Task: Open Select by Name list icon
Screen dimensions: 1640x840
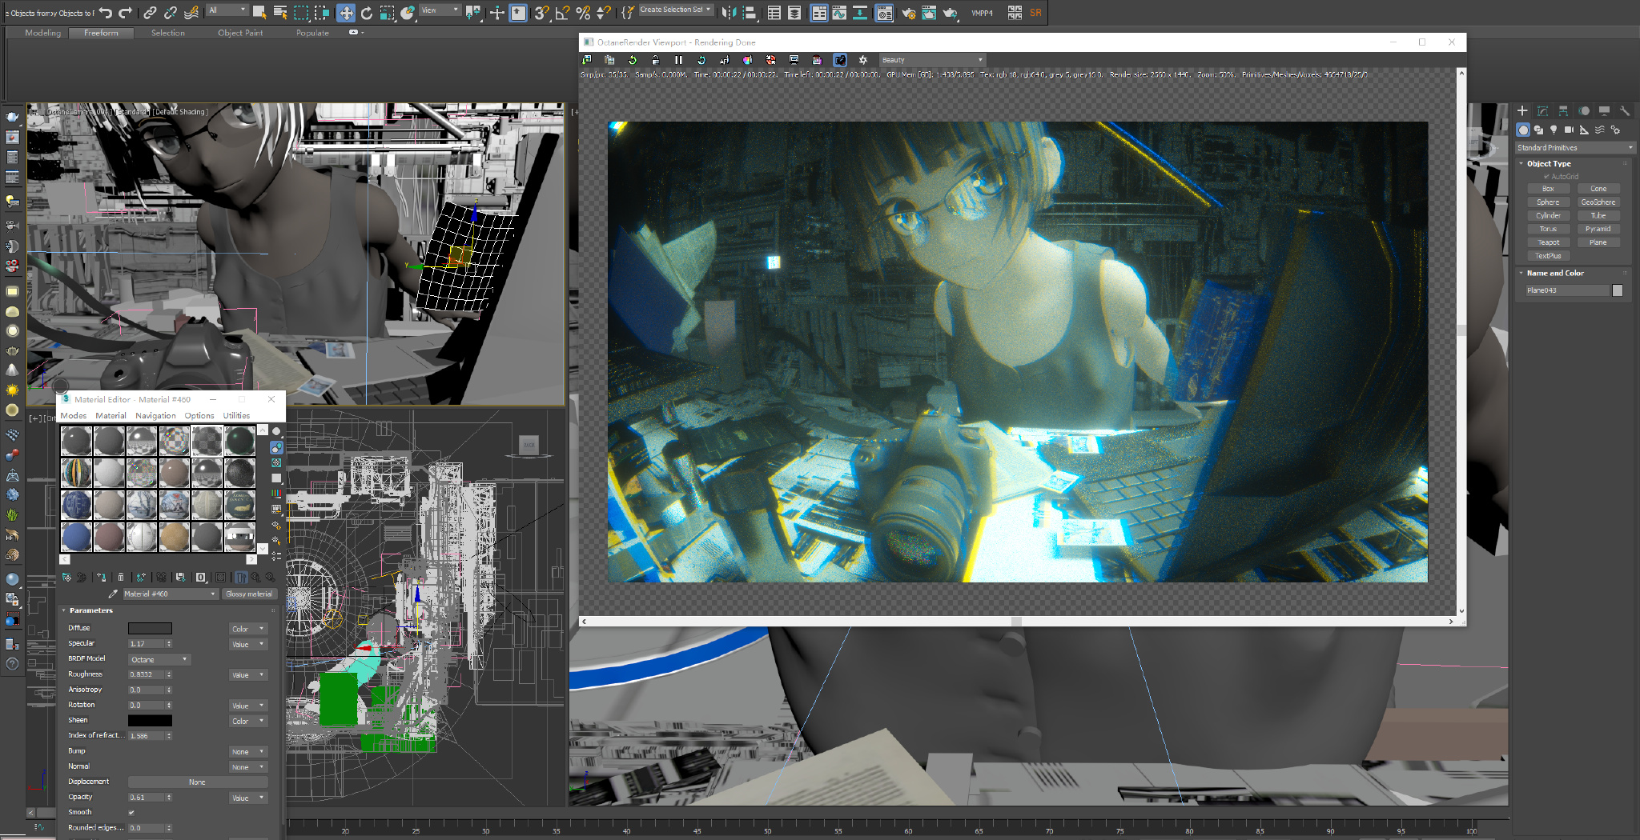Action: [x=280, y=13]
